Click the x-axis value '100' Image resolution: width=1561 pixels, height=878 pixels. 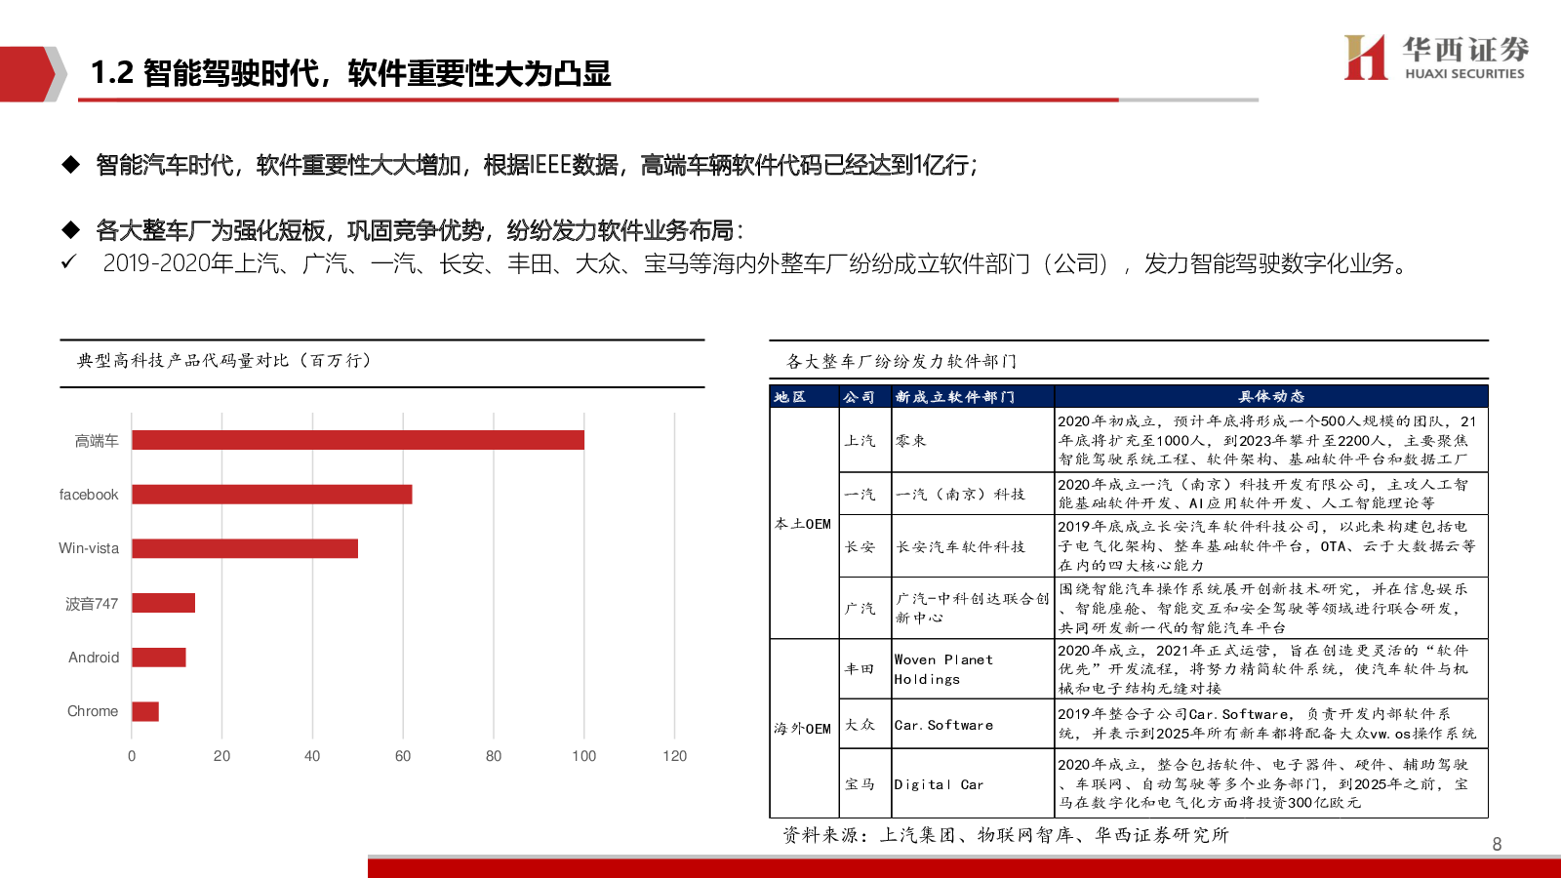coord(584,756)
